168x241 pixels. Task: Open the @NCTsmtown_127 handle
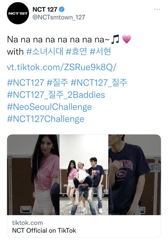(59, 17)
